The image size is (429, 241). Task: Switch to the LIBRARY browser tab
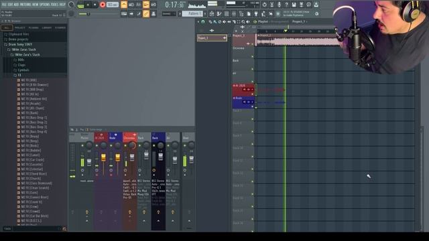(x=47, y=27)
